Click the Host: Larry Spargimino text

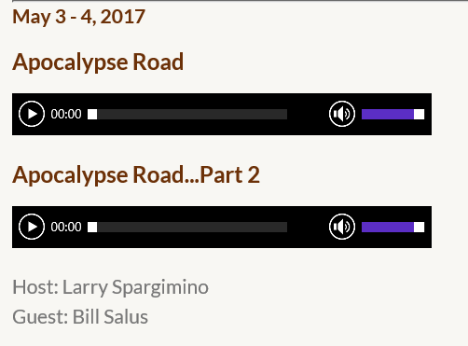tap(110, 287)
